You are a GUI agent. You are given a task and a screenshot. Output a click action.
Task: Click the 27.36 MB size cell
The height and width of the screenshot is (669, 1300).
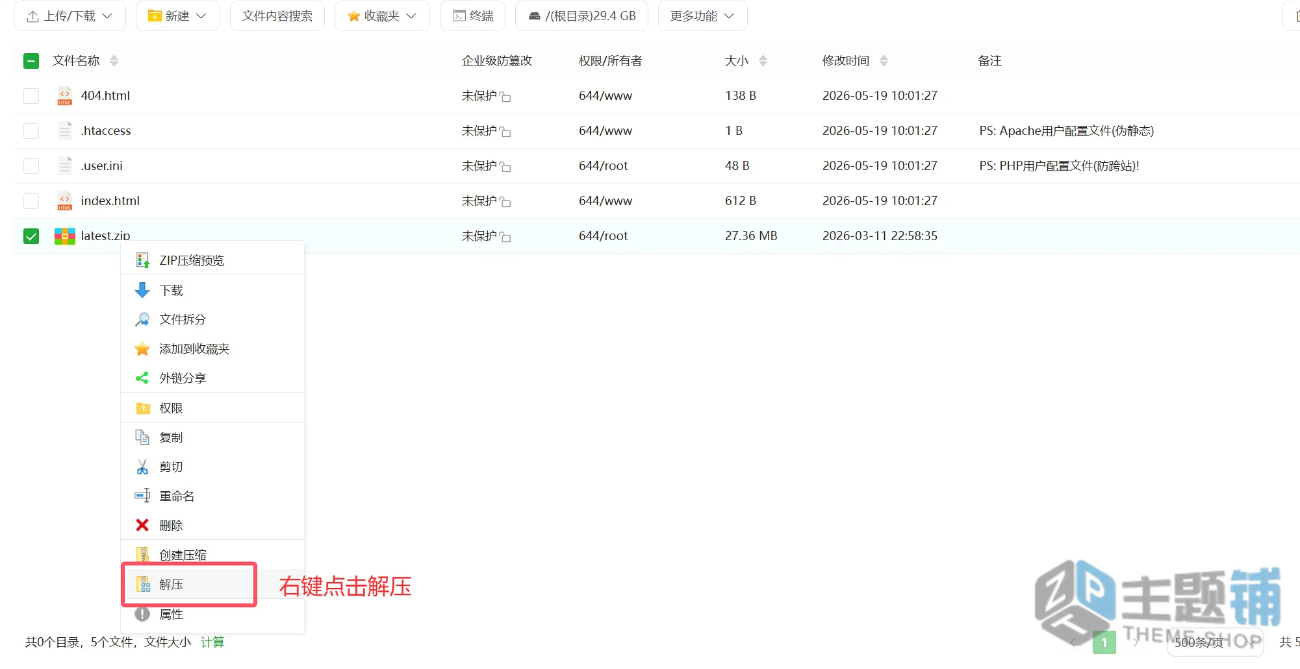(751, 236)
